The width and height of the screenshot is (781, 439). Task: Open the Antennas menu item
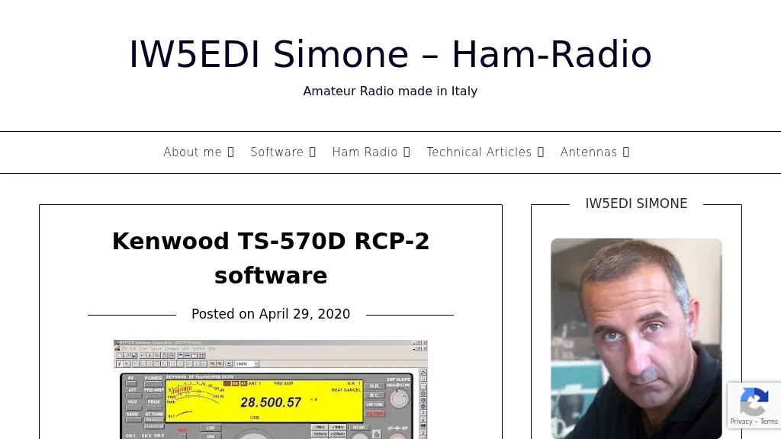click(588, 152)
